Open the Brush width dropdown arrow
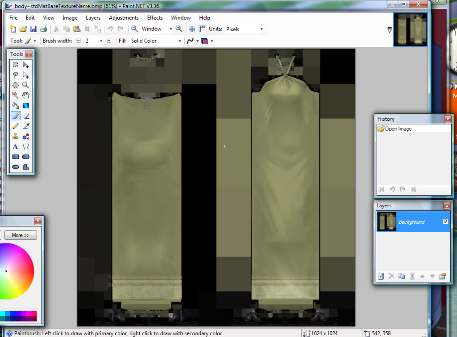Image resolution: width=457 pixels, height=337 pixels. click(101, 41)
